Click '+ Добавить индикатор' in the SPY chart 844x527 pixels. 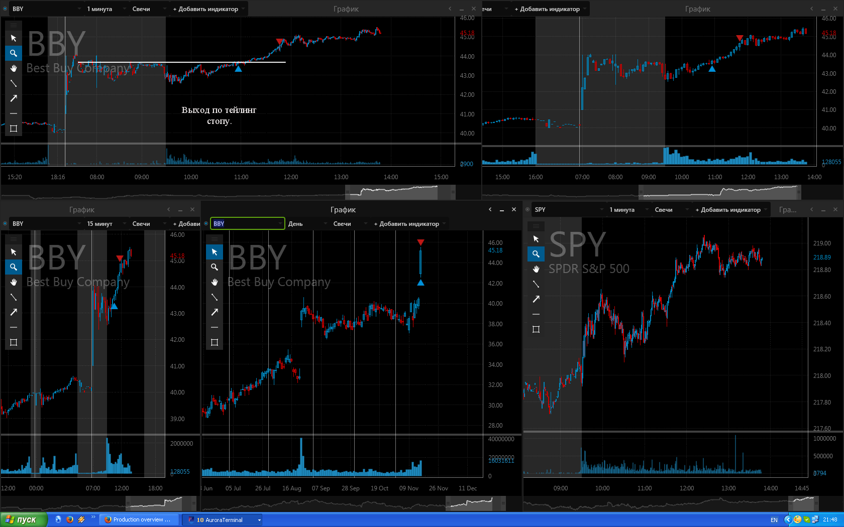pyautogui.click(x=731, y=210)
